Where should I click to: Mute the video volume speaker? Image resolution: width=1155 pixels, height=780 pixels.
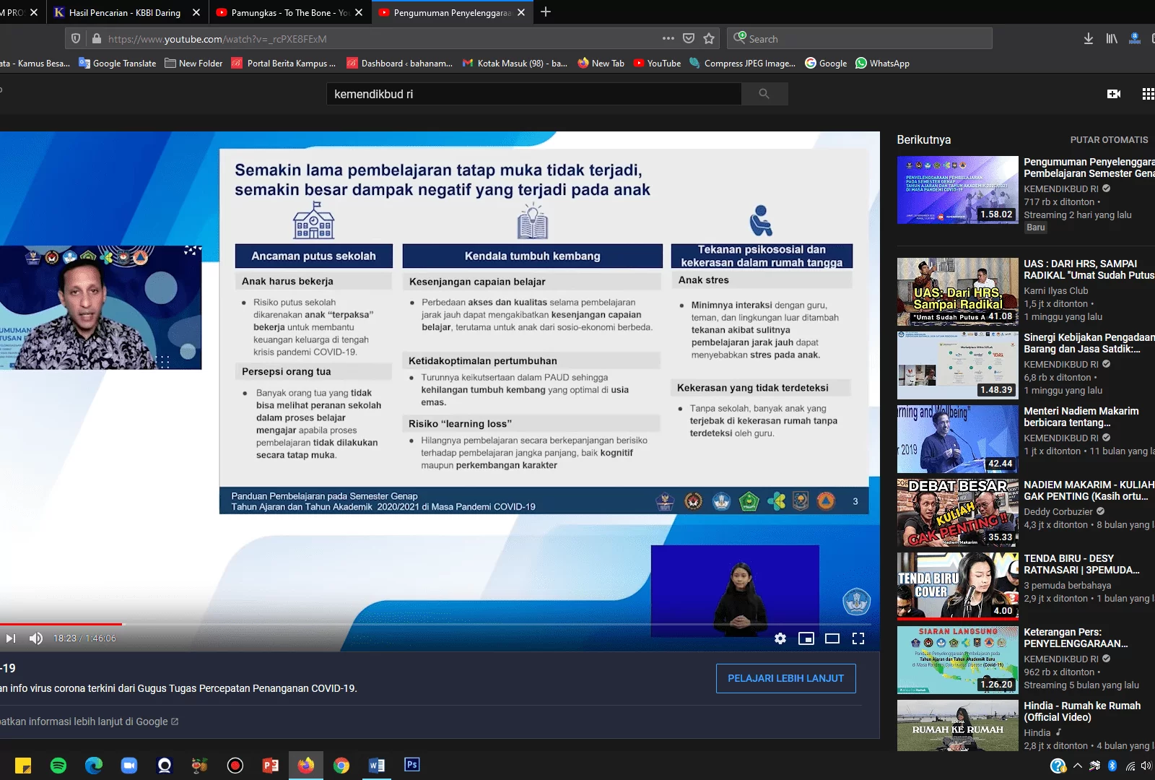(35, 638)
